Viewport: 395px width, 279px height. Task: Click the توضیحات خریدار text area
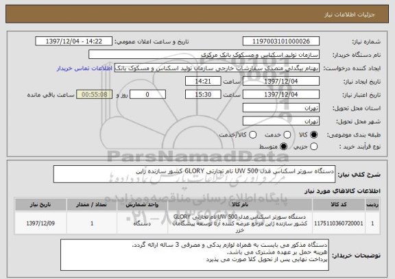click(195, 255)
